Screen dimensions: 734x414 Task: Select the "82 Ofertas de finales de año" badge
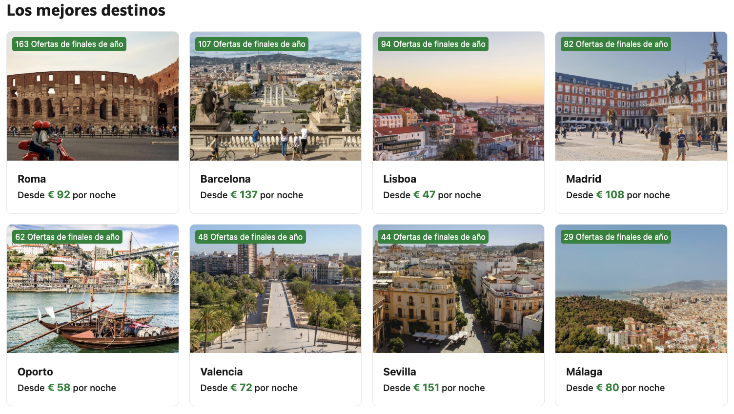616,44
